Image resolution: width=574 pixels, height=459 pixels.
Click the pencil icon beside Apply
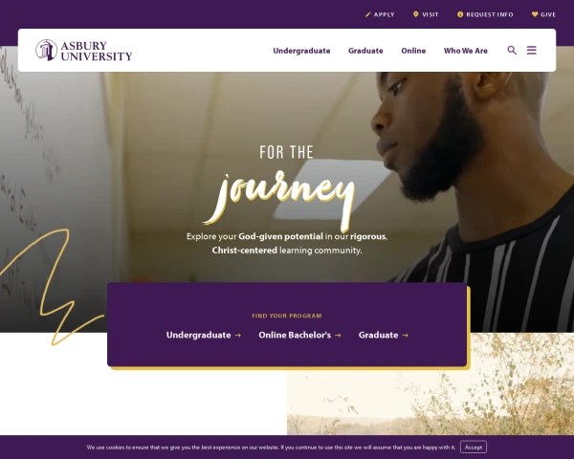368,14
